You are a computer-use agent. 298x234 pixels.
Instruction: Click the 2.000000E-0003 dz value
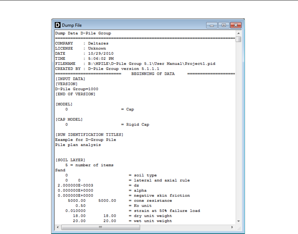pyautogui.click(x=75, y=186)
